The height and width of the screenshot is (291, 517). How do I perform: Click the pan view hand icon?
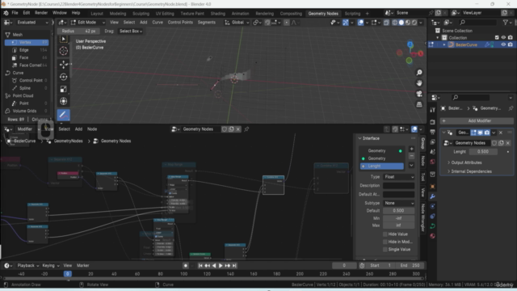[x=419, y=83]
